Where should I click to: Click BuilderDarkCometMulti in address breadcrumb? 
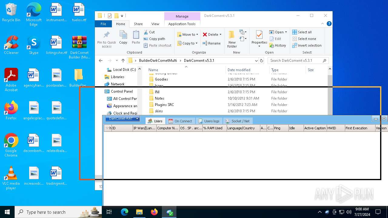click(x=158, y=61)
